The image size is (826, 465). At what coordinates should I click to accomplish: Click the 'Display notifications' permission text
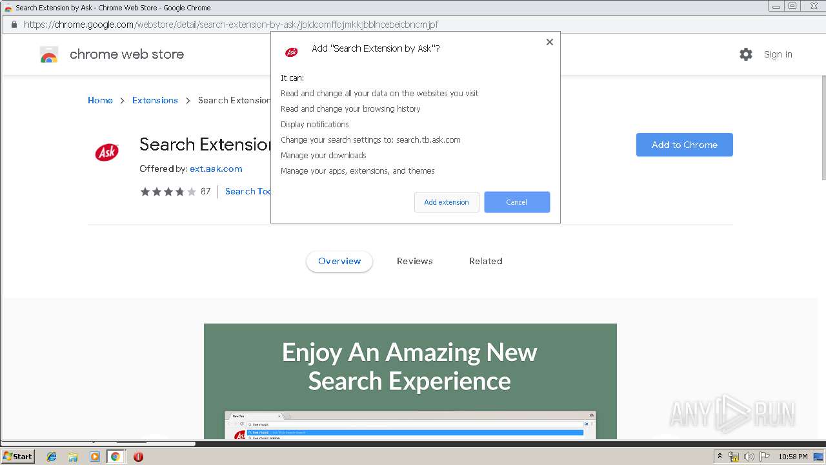(315, 124)
